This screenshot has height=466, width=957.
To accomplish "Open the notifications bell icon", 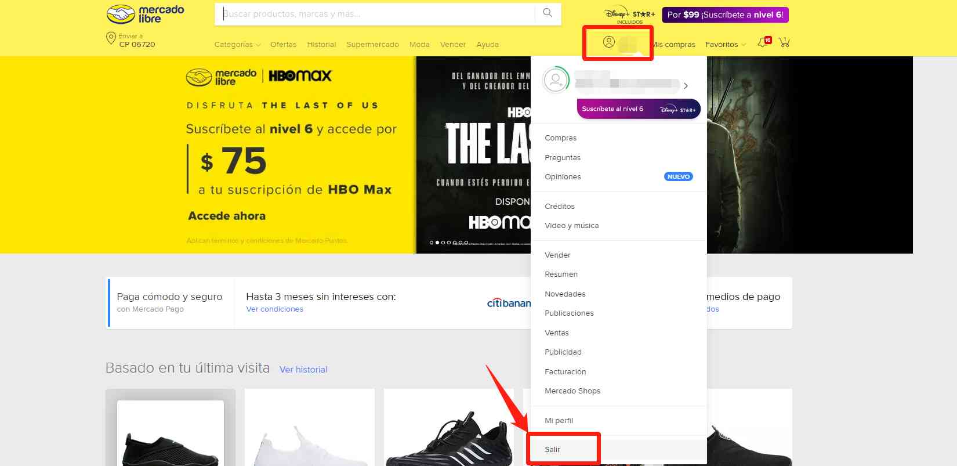I will 763,42.
